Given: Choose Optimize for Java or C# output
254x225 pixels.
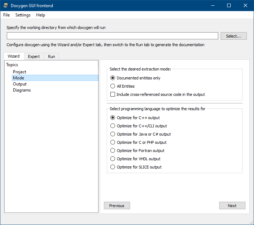Looking at the screenshot, I should point(113,134).
